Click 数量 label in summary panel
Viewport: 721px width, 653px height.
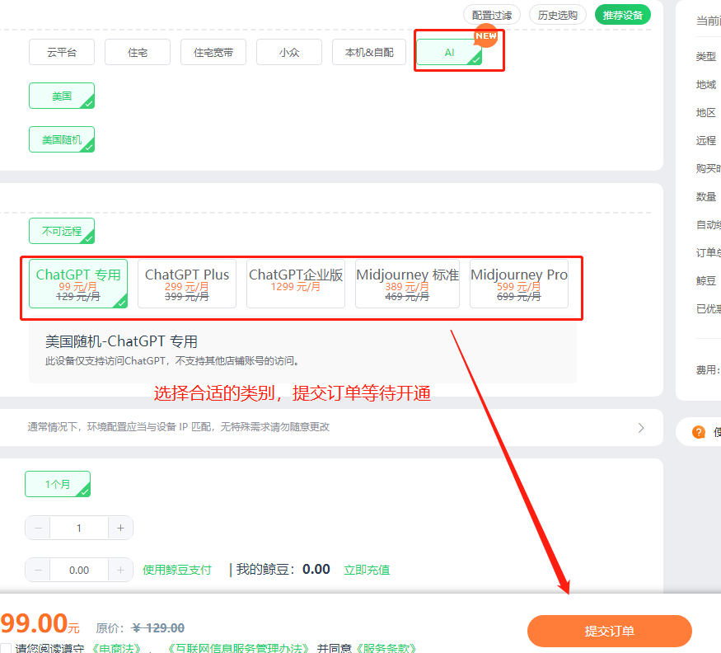[706, 197]
